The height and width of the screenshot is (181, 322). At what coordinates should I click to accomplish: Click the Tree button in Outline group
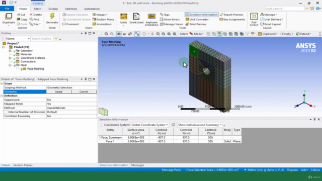[x=35, y=24]
